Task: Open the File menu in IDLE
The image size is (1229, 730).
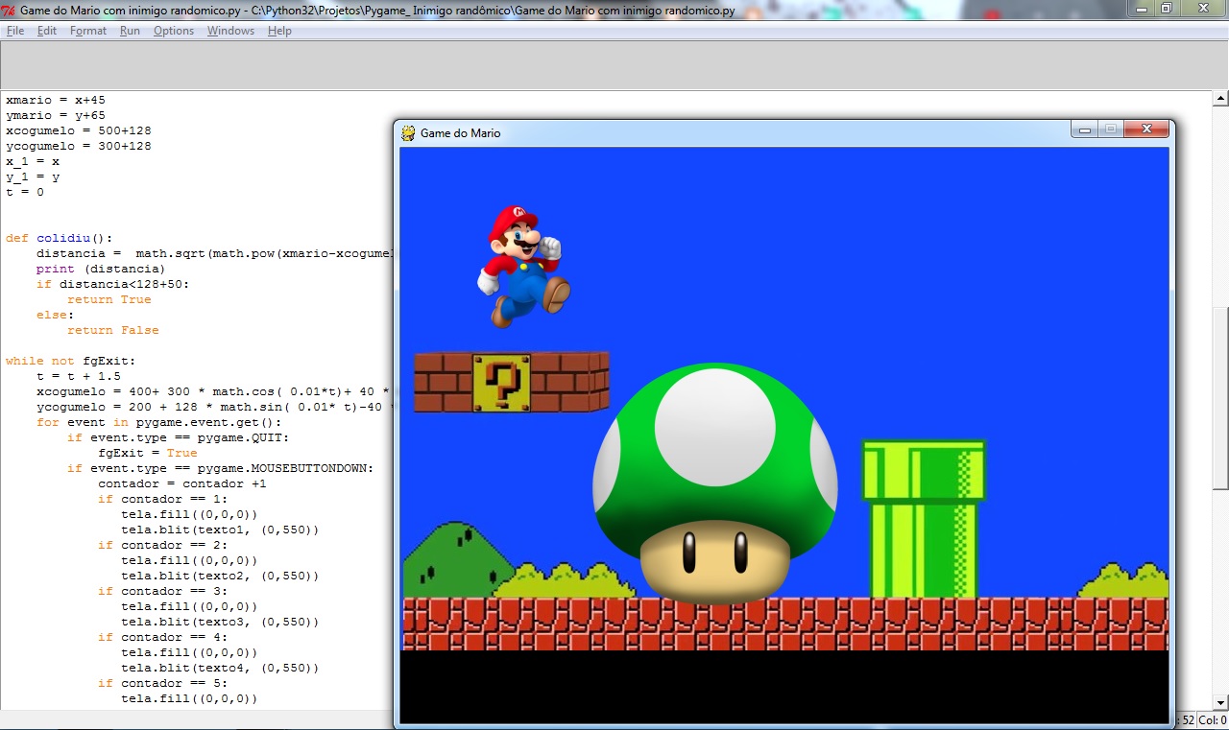Action: [x=14, y=31]
